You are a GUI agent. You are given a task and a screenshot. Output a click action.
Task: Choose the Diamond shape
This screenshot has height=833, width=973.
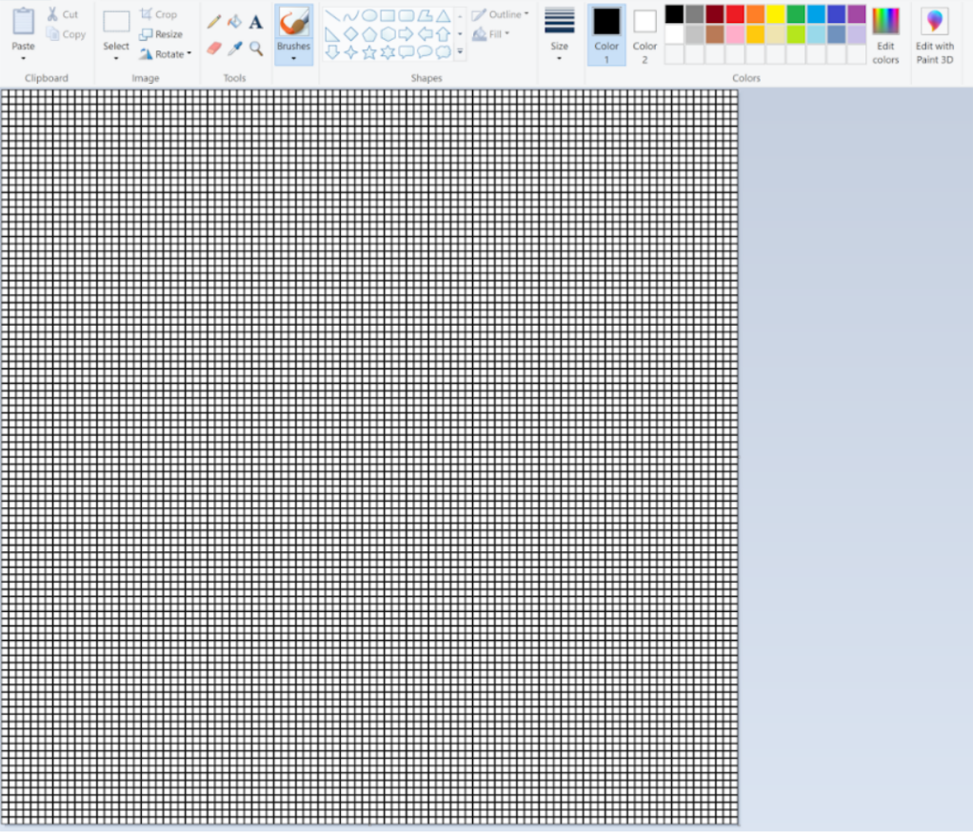350,34
